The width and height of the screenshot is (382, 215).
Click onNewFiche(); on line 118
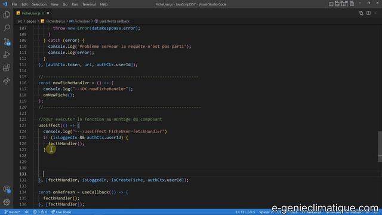click(x=59, y=95)
